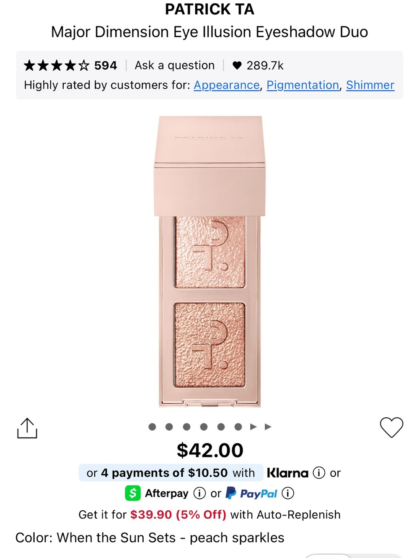Tap Ask a question

175,65
